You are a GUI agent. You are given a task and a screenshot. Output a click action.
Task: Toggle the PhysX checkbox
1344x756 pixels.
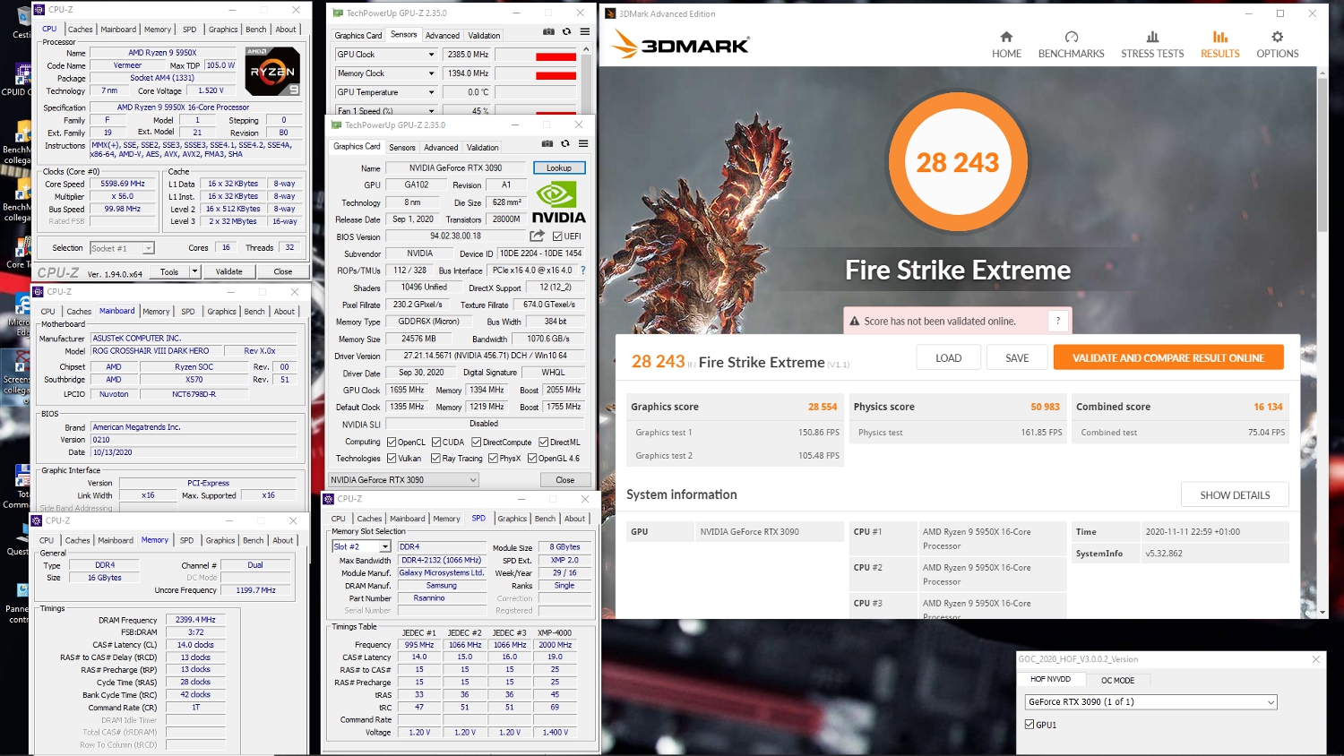coord(493,458)
